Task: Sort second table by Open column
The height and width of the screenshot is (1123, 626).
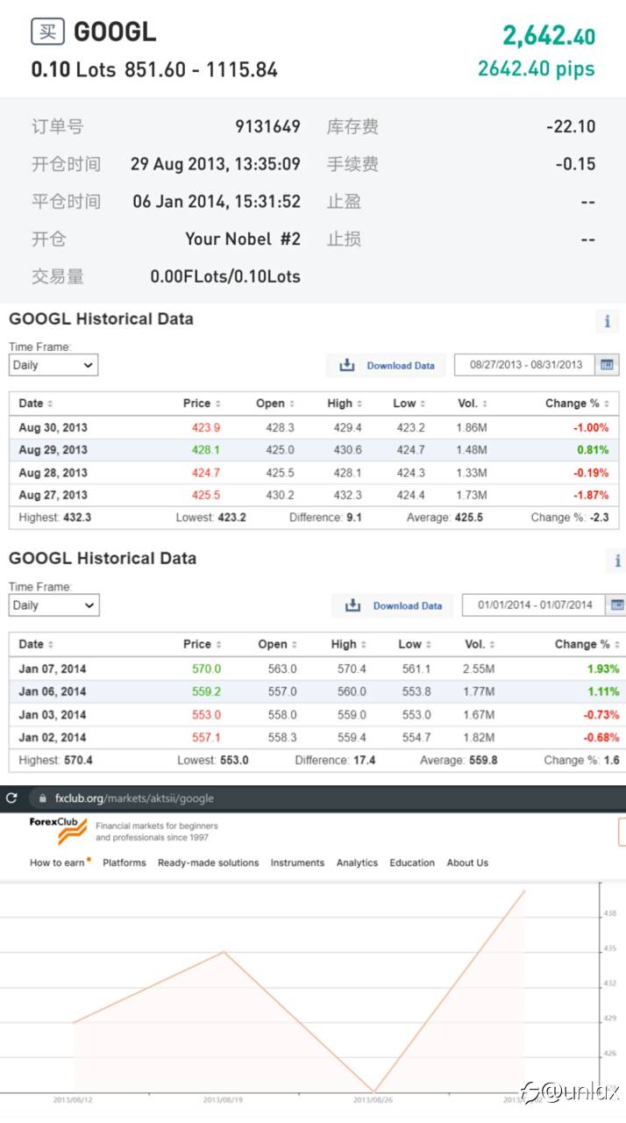Action: pyautogui.click(x=277, y=644)
